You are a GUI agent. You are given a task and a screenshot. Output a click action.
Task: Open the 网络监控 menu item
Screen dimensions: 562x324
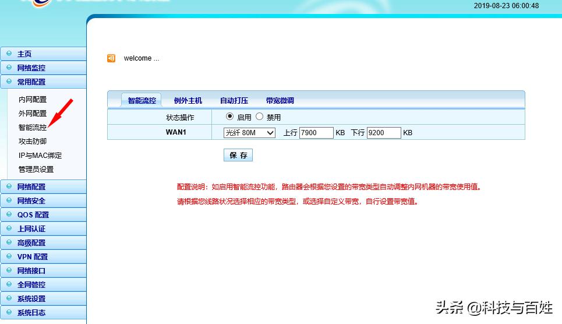coord(43,68)
